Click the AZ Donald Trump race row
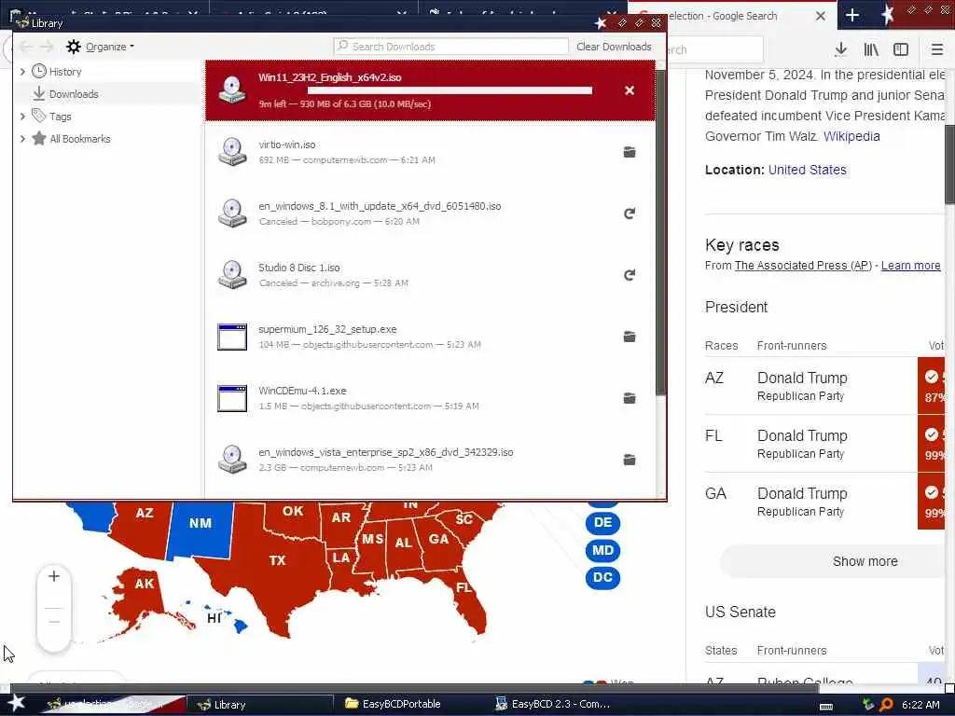Screen dimensions: 955x716 pos(824,386)
